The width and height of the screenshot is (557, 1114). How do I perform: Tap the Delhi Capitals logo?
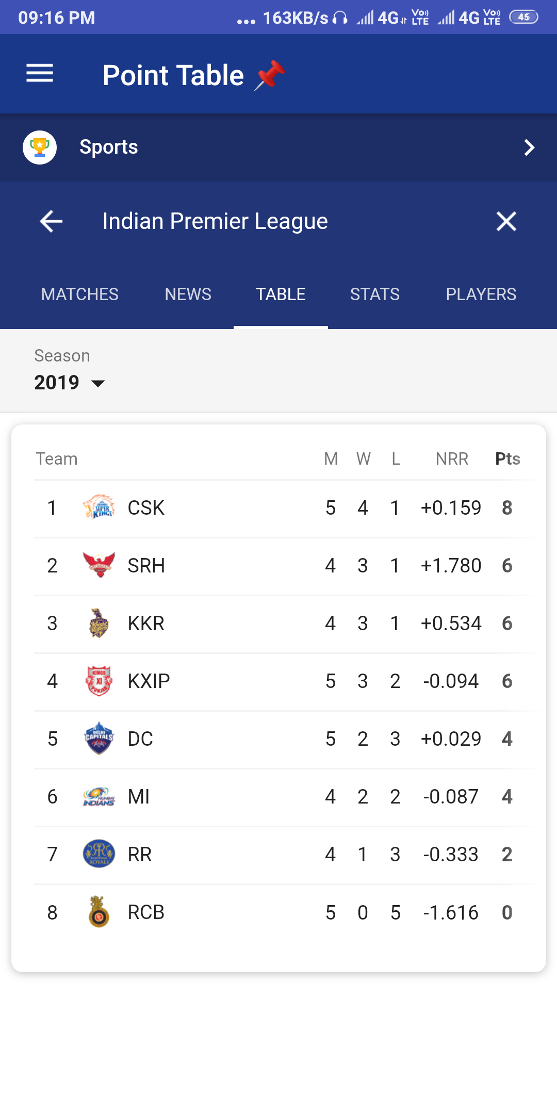pyautogui.click(x=99, y=739)
